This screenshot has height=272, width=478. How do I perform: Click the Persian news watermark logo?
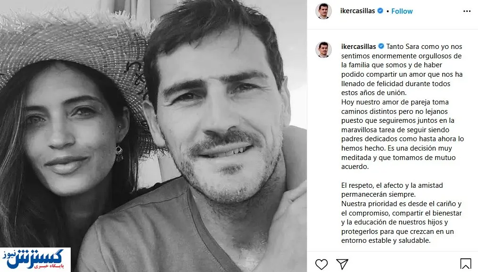click(35, 259)
